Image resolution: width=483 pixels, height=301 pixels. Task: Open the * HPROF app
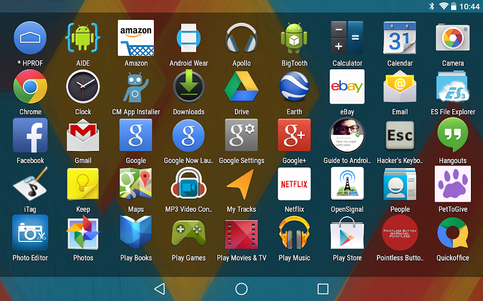(x=30, y=38)
